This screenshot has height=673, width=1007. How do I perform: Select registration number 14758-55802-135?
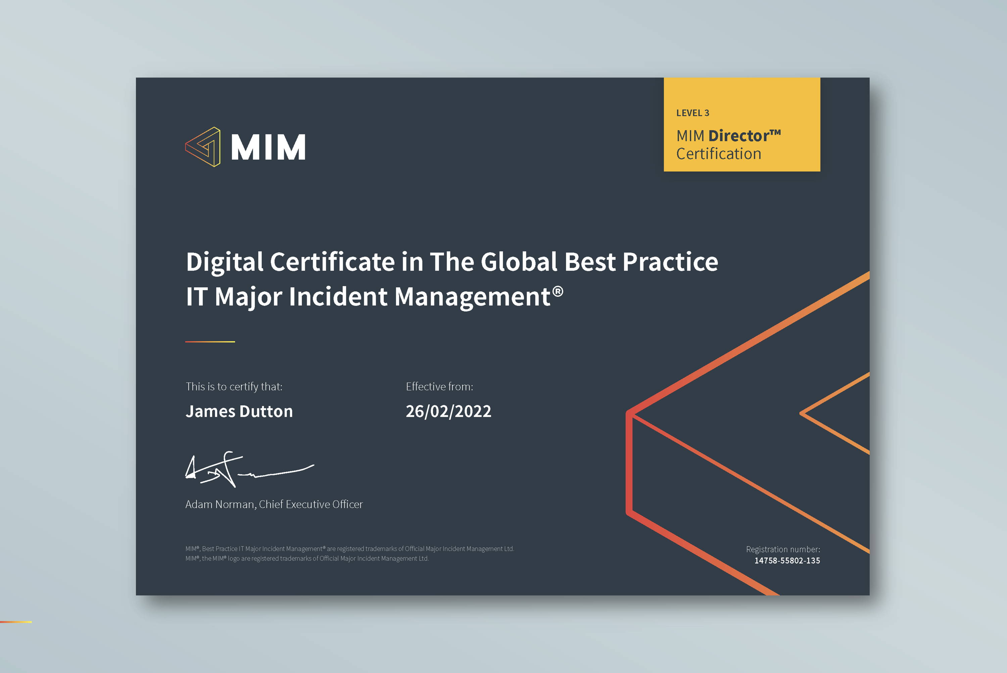[787, 561]
